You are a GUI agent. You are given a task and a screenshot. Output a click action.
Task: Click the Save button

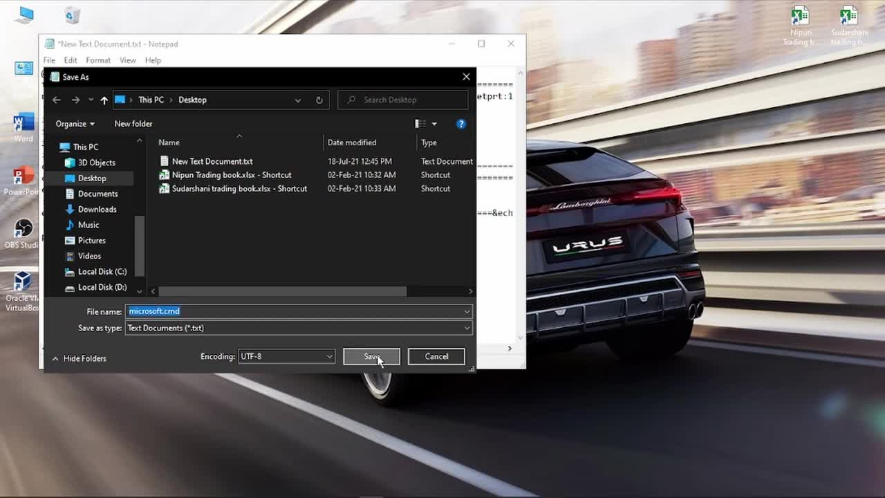pos(371,356)
